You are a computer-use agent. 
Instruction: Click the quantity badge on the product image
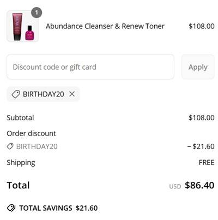coord(37,13)
